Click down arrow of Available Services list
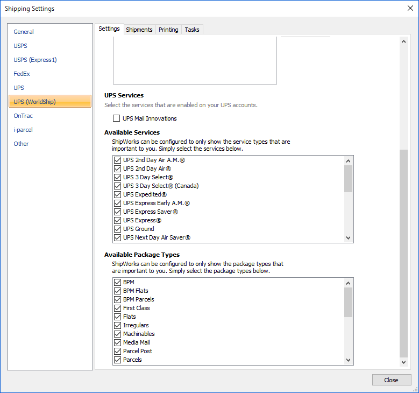Viewport: 419px width, 393px height. point(348,237)
